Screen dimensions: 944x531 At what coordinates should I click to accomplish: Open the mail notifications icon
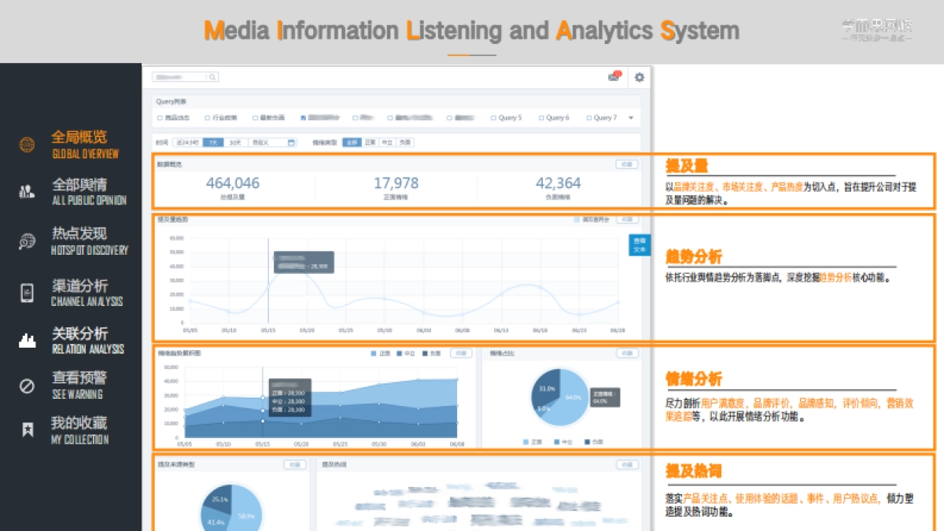(x=614, y=77)
